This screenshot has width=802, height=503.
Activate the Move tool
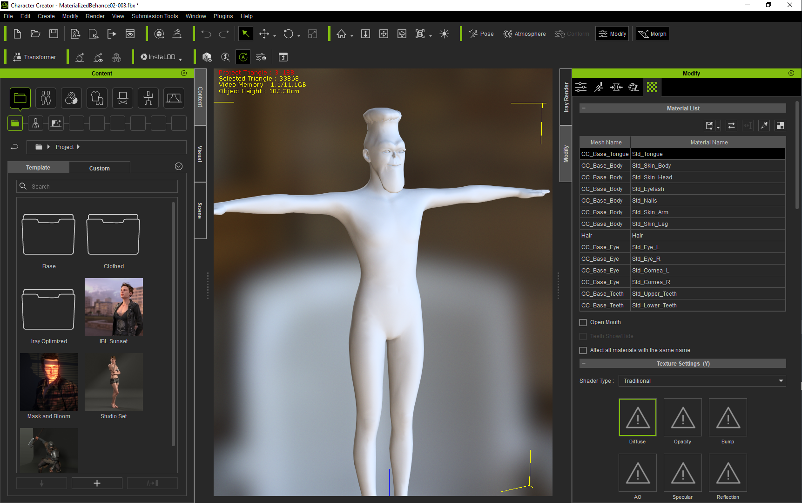click(264, 34)
